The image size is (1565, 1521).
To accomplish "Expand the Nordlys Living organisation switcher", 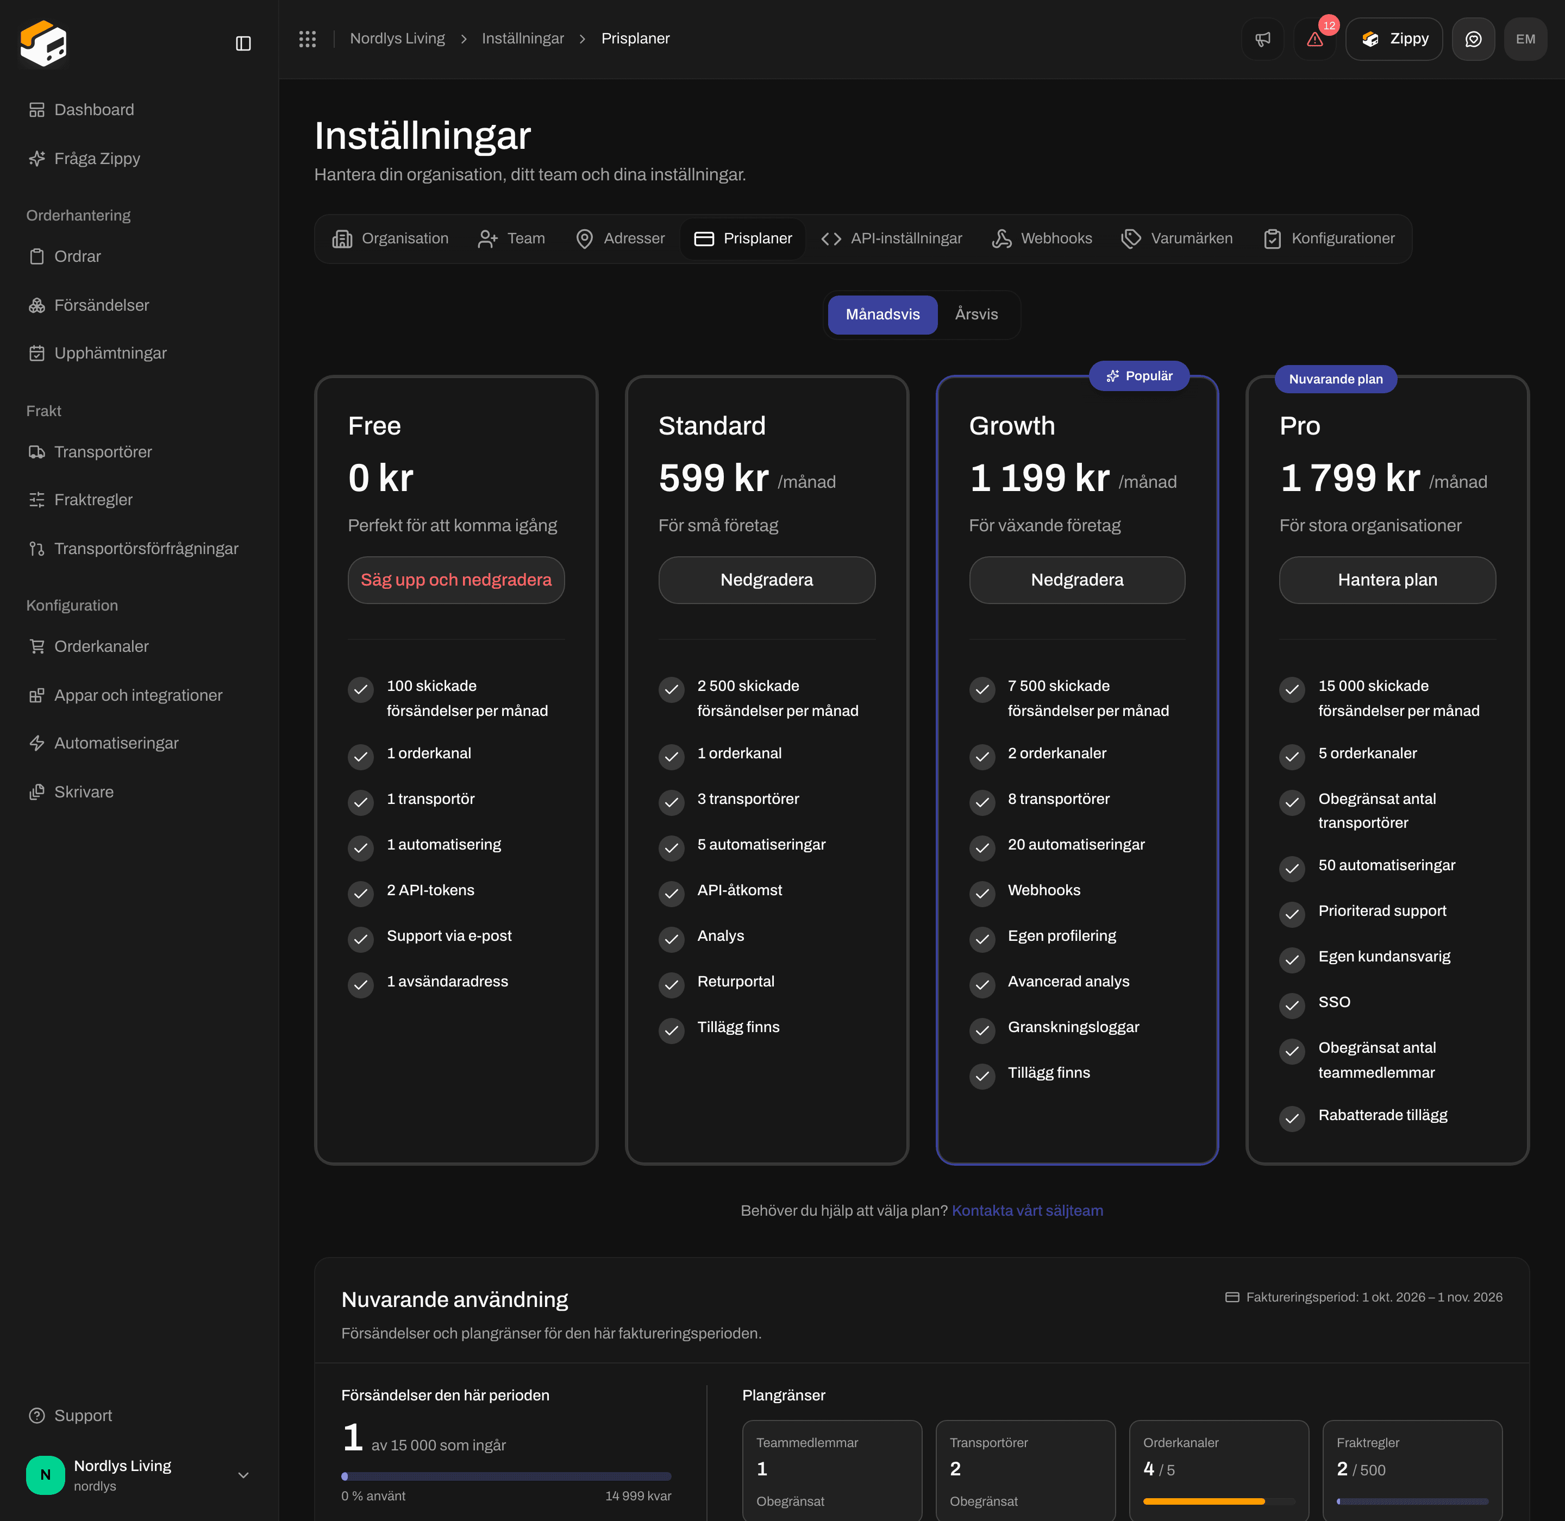I will click(139, 1475).
